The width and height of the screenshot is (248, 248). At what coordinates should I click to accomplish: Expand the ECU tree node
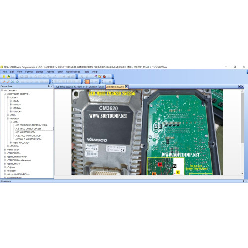click(x=8, y=115)
